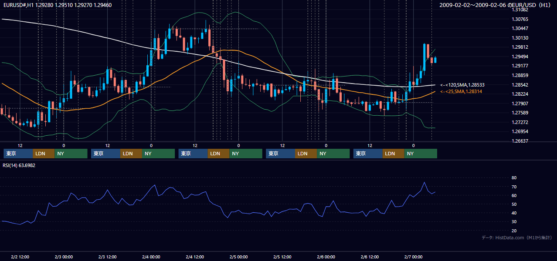Click the 1.27272 price axis label
This screenshot has width=557, height=261.
(520, 122)
